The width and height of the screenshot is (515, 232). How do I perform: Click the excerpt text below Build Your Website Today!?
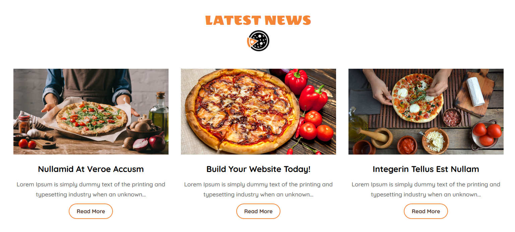tap(258, 189)
